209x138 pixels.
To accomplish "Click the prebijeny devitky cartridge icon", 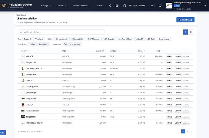I will click(x=23, y=69).
